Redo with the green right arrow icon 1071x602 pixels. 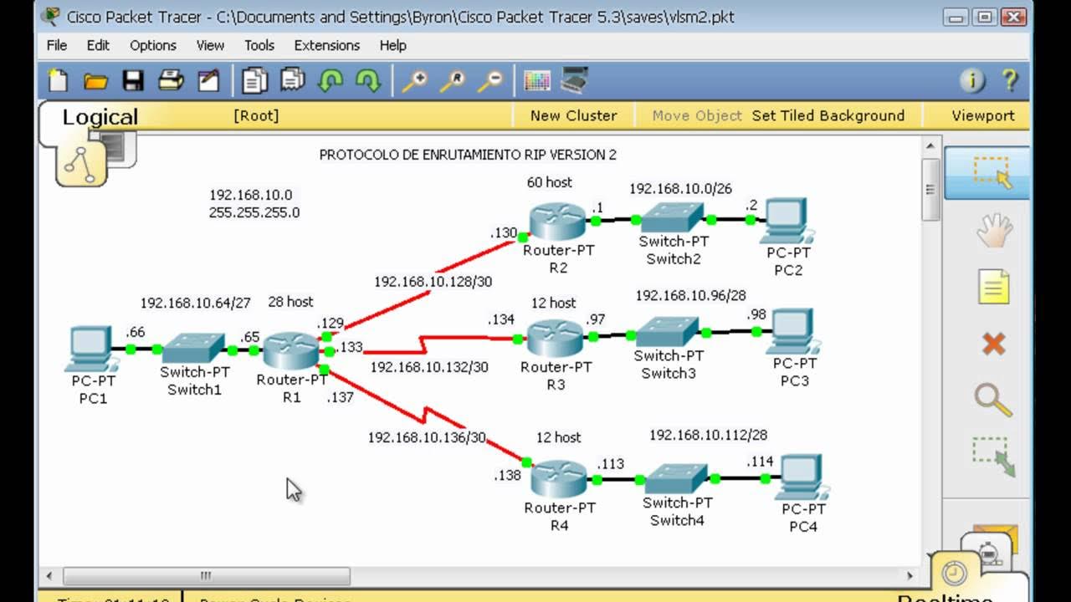point(368,80)
